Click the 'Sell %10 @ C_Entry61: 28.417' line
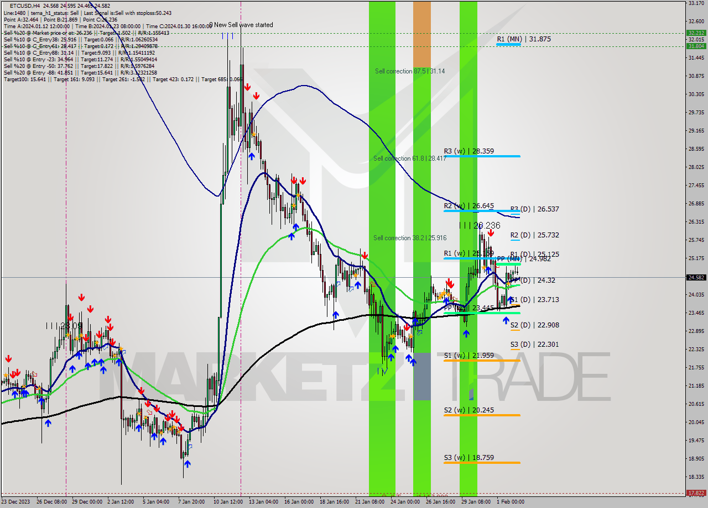The width and height of the screenshot is (708, 508). 81,46
